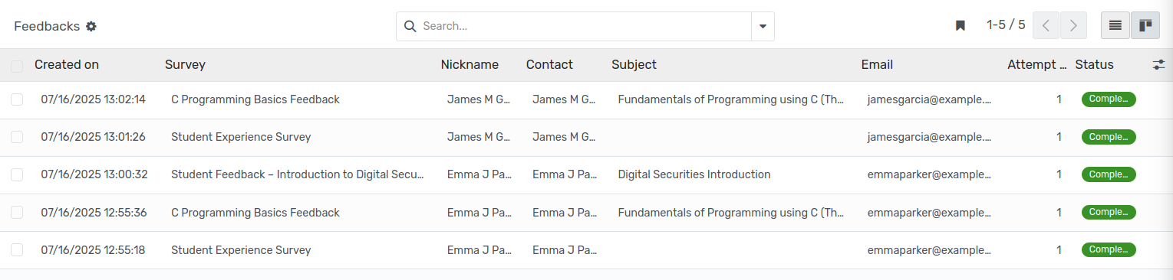Viewport: 1173px width, 280px height.
Task: Click the magnifier search icon
Action: 410,26
